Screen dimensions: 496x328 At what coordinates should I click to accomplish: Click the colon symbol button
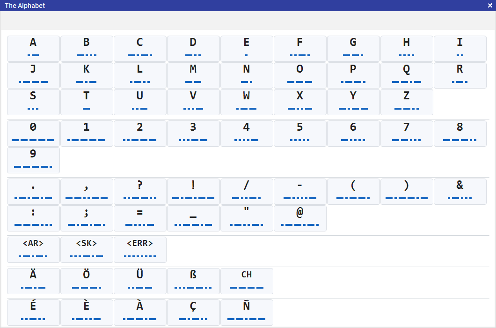click(x=33, y=218)
